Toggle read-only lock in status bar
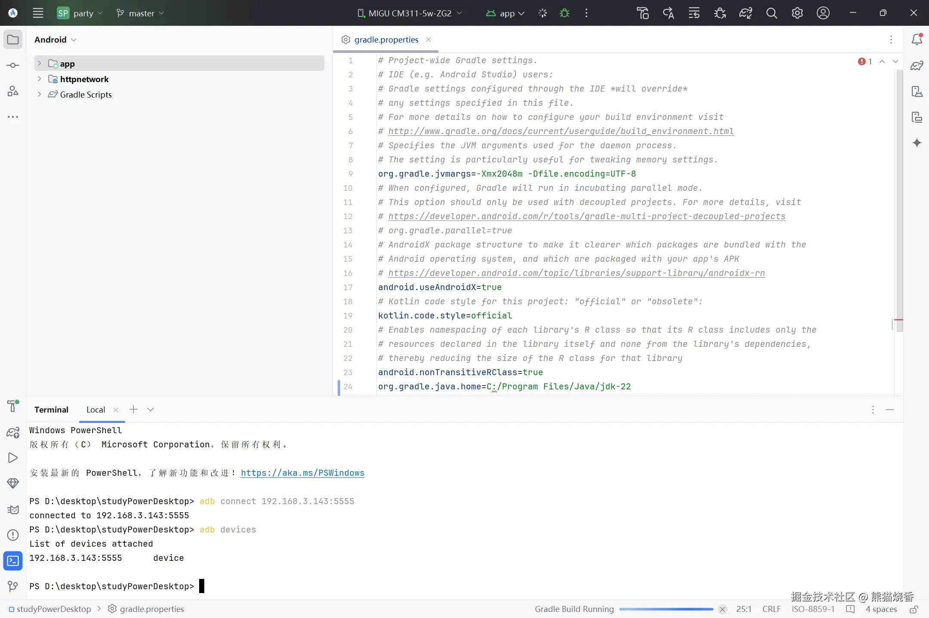929x618 pixels. (914, 609)
